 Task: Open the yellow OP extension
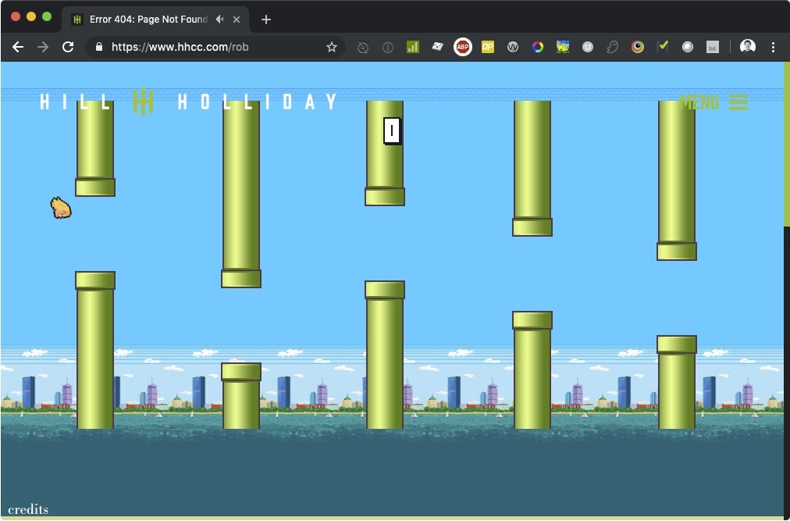(488, 47)
